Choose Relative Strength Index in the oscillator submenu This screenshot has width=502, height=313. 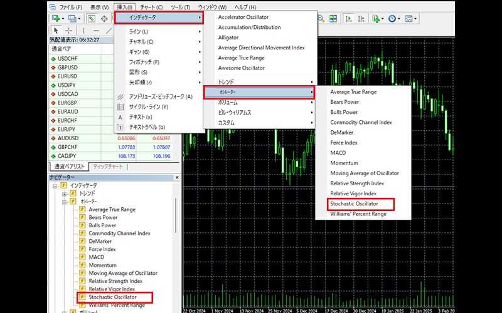tap(363, 183)
